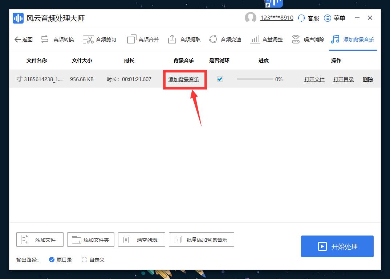Open the account 123****8910 dropdown
This screenshot has width=390, height=279.
pos(277,18)
